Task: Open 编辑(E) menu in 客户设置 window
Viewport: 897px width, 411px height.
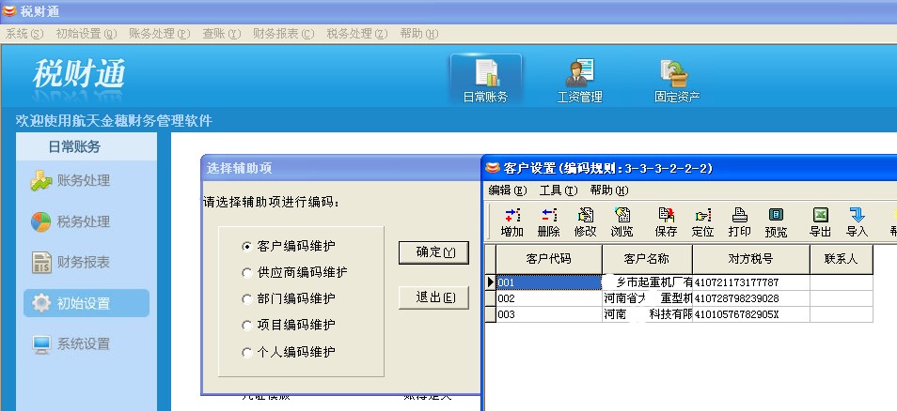Action: pyautogui.click(x=508, y=190)
